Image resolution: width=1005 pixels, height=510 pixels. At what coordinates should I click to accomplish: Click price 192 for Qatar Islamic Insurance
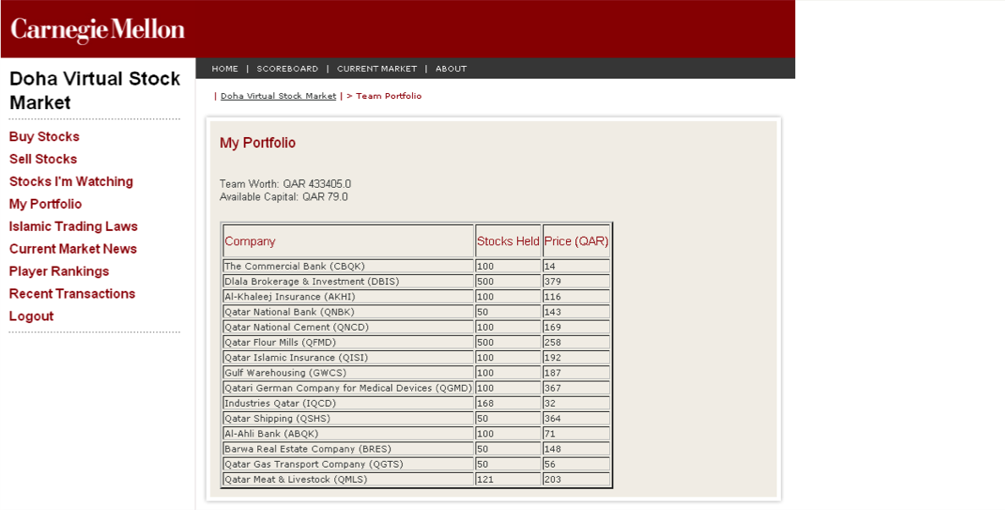click(576, 358)
